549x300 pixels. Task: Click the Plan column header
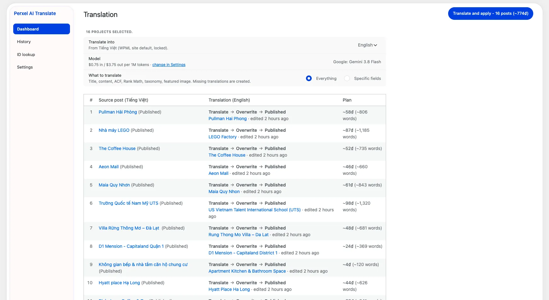pyautogui.click(x=347, y=100)
